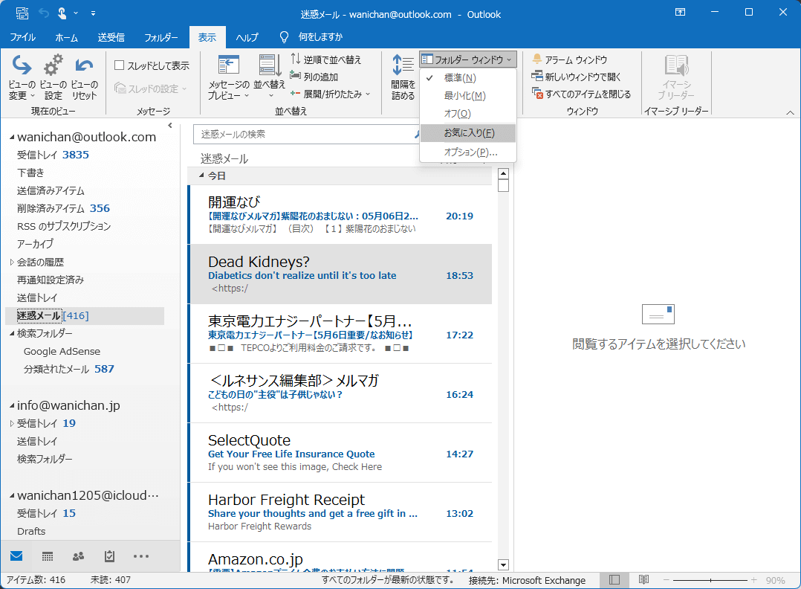Open the People navigation icon

pyautogui.click(x=78, y=556)
